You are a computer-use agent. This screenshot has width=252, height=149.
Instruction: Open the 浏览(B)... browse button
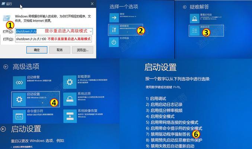point(83,50)
